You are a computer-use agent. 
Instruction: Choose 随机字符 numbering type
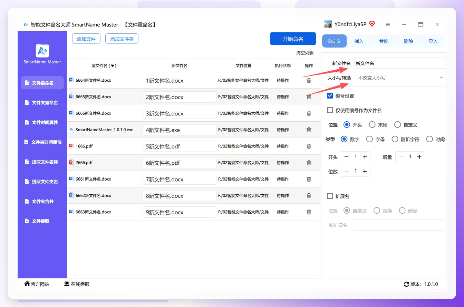point(395,139)
